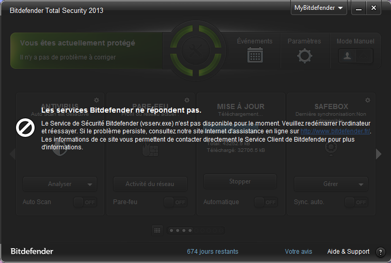Open the Événements calendar icon
This screenshot has height=263, width=391.
[255, 55]
